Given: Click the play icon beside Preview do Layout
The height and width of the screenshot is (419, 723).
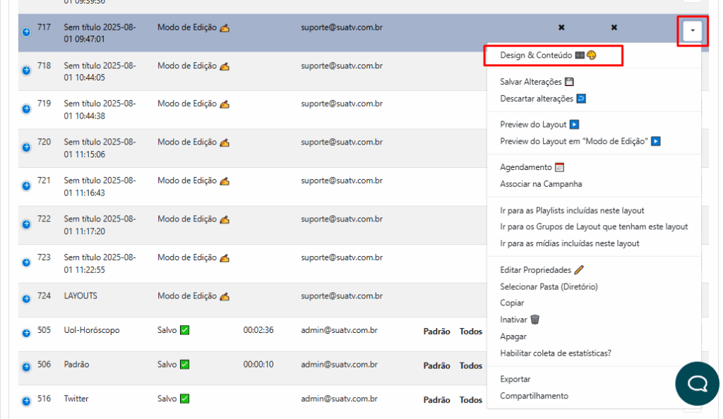Looking at the screenshot, I should (x=575, y=125).
